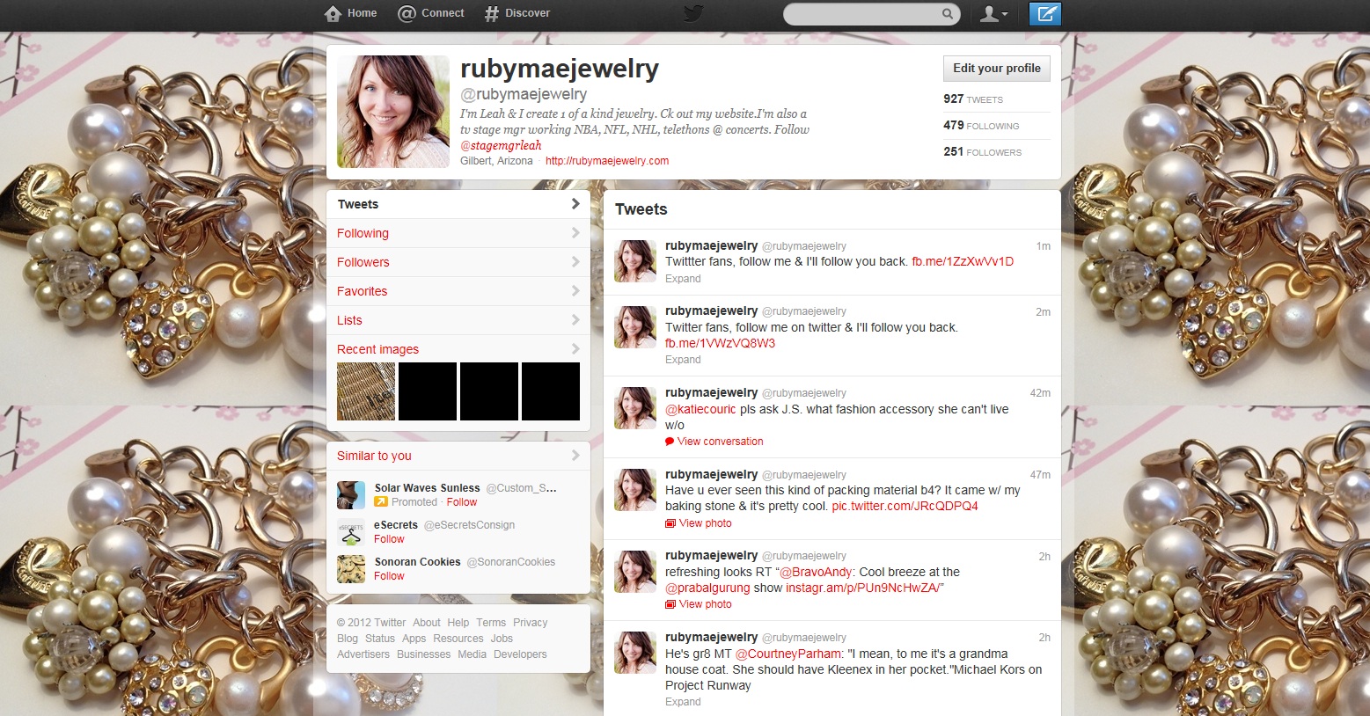This screenshot has width=1370, height=716.
Task: Click the Home house icon
Action: (x=333, y=13)
